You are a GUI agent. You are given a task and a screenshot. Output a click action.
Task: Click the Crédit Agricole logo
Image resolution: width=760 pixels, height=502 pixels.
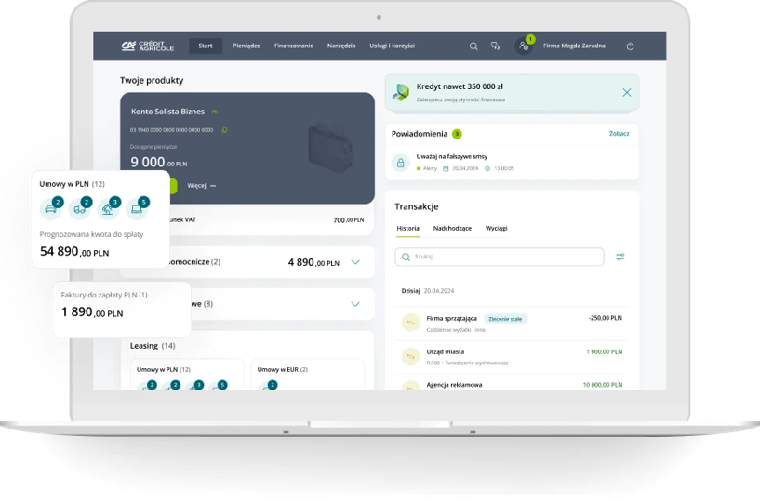(x=147, y=46)
